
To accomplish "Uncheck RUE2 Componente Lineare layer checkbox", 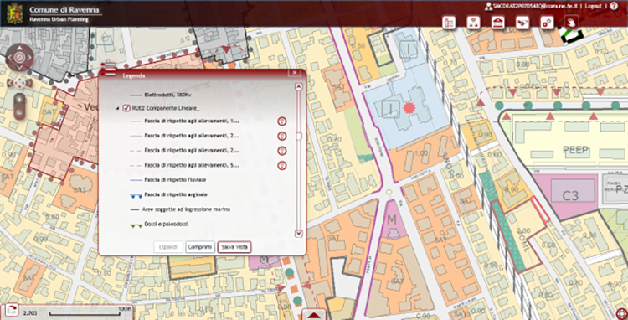I will [126, 108].
